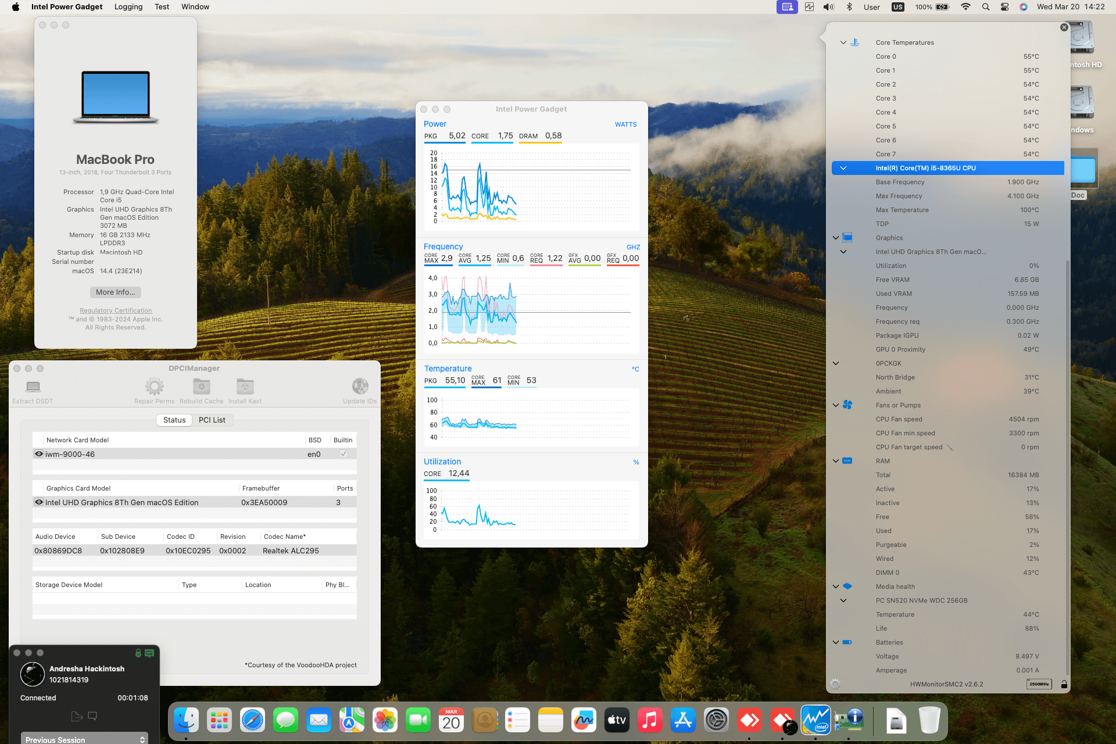Click the green lock icon in AnyDesk window
The image size is (1116, 744).
pos(138,653)
